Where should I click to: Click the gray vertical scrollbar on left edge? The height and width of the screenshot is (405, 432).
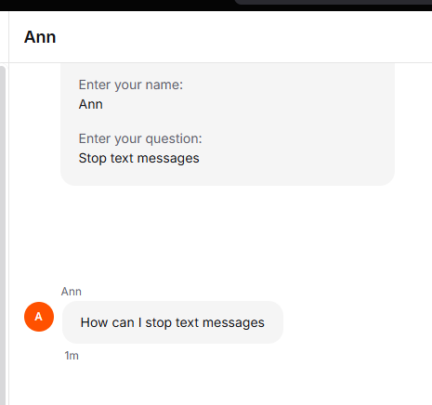click(x=3, y=235)
